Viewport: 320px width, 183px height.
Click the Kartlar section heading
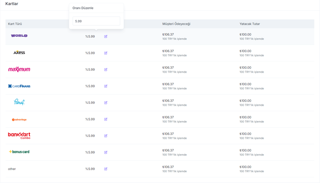(12, 4)
